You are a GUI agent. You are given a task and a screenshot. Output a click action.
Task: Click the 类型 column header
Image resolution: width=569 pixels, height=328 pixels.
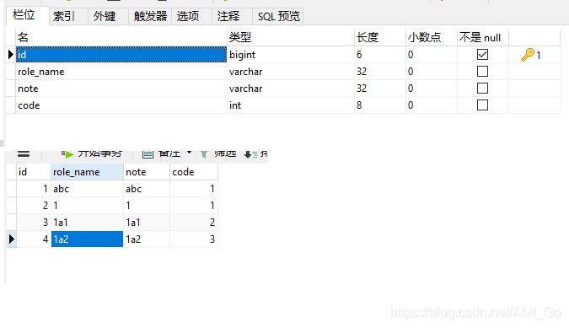tap(291, 37)
